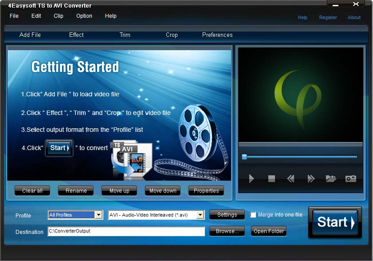Take a snapshot with the camera icon
This screenshot has width=373, height=261.
coord(350,179)
